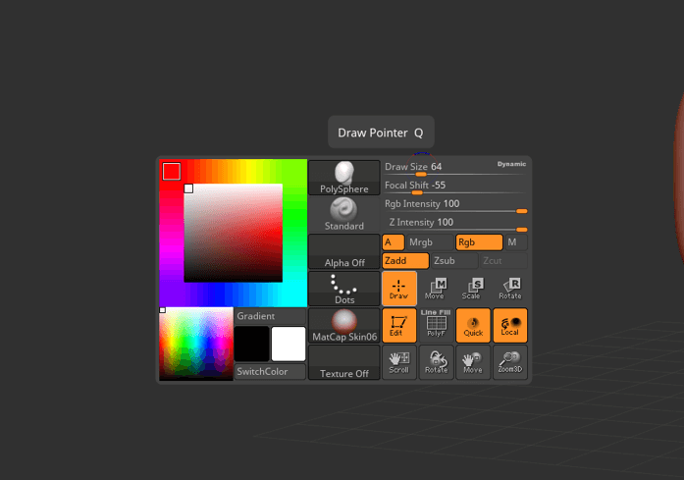Open the Standard brush selector

pos(344,214)
